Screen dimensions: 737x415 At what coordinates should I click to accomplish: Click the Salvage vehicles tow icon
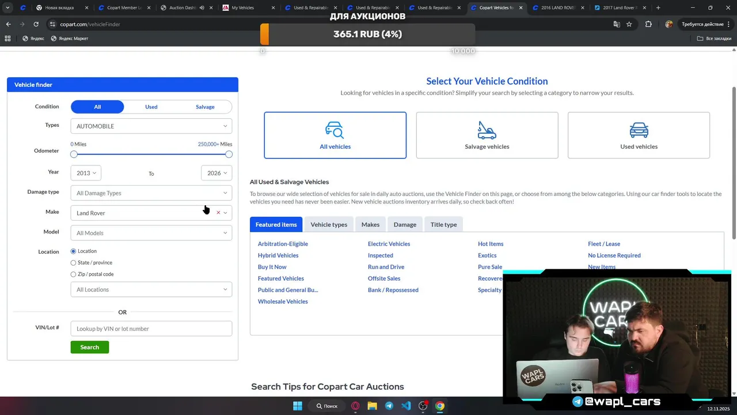tap(487, 130)
